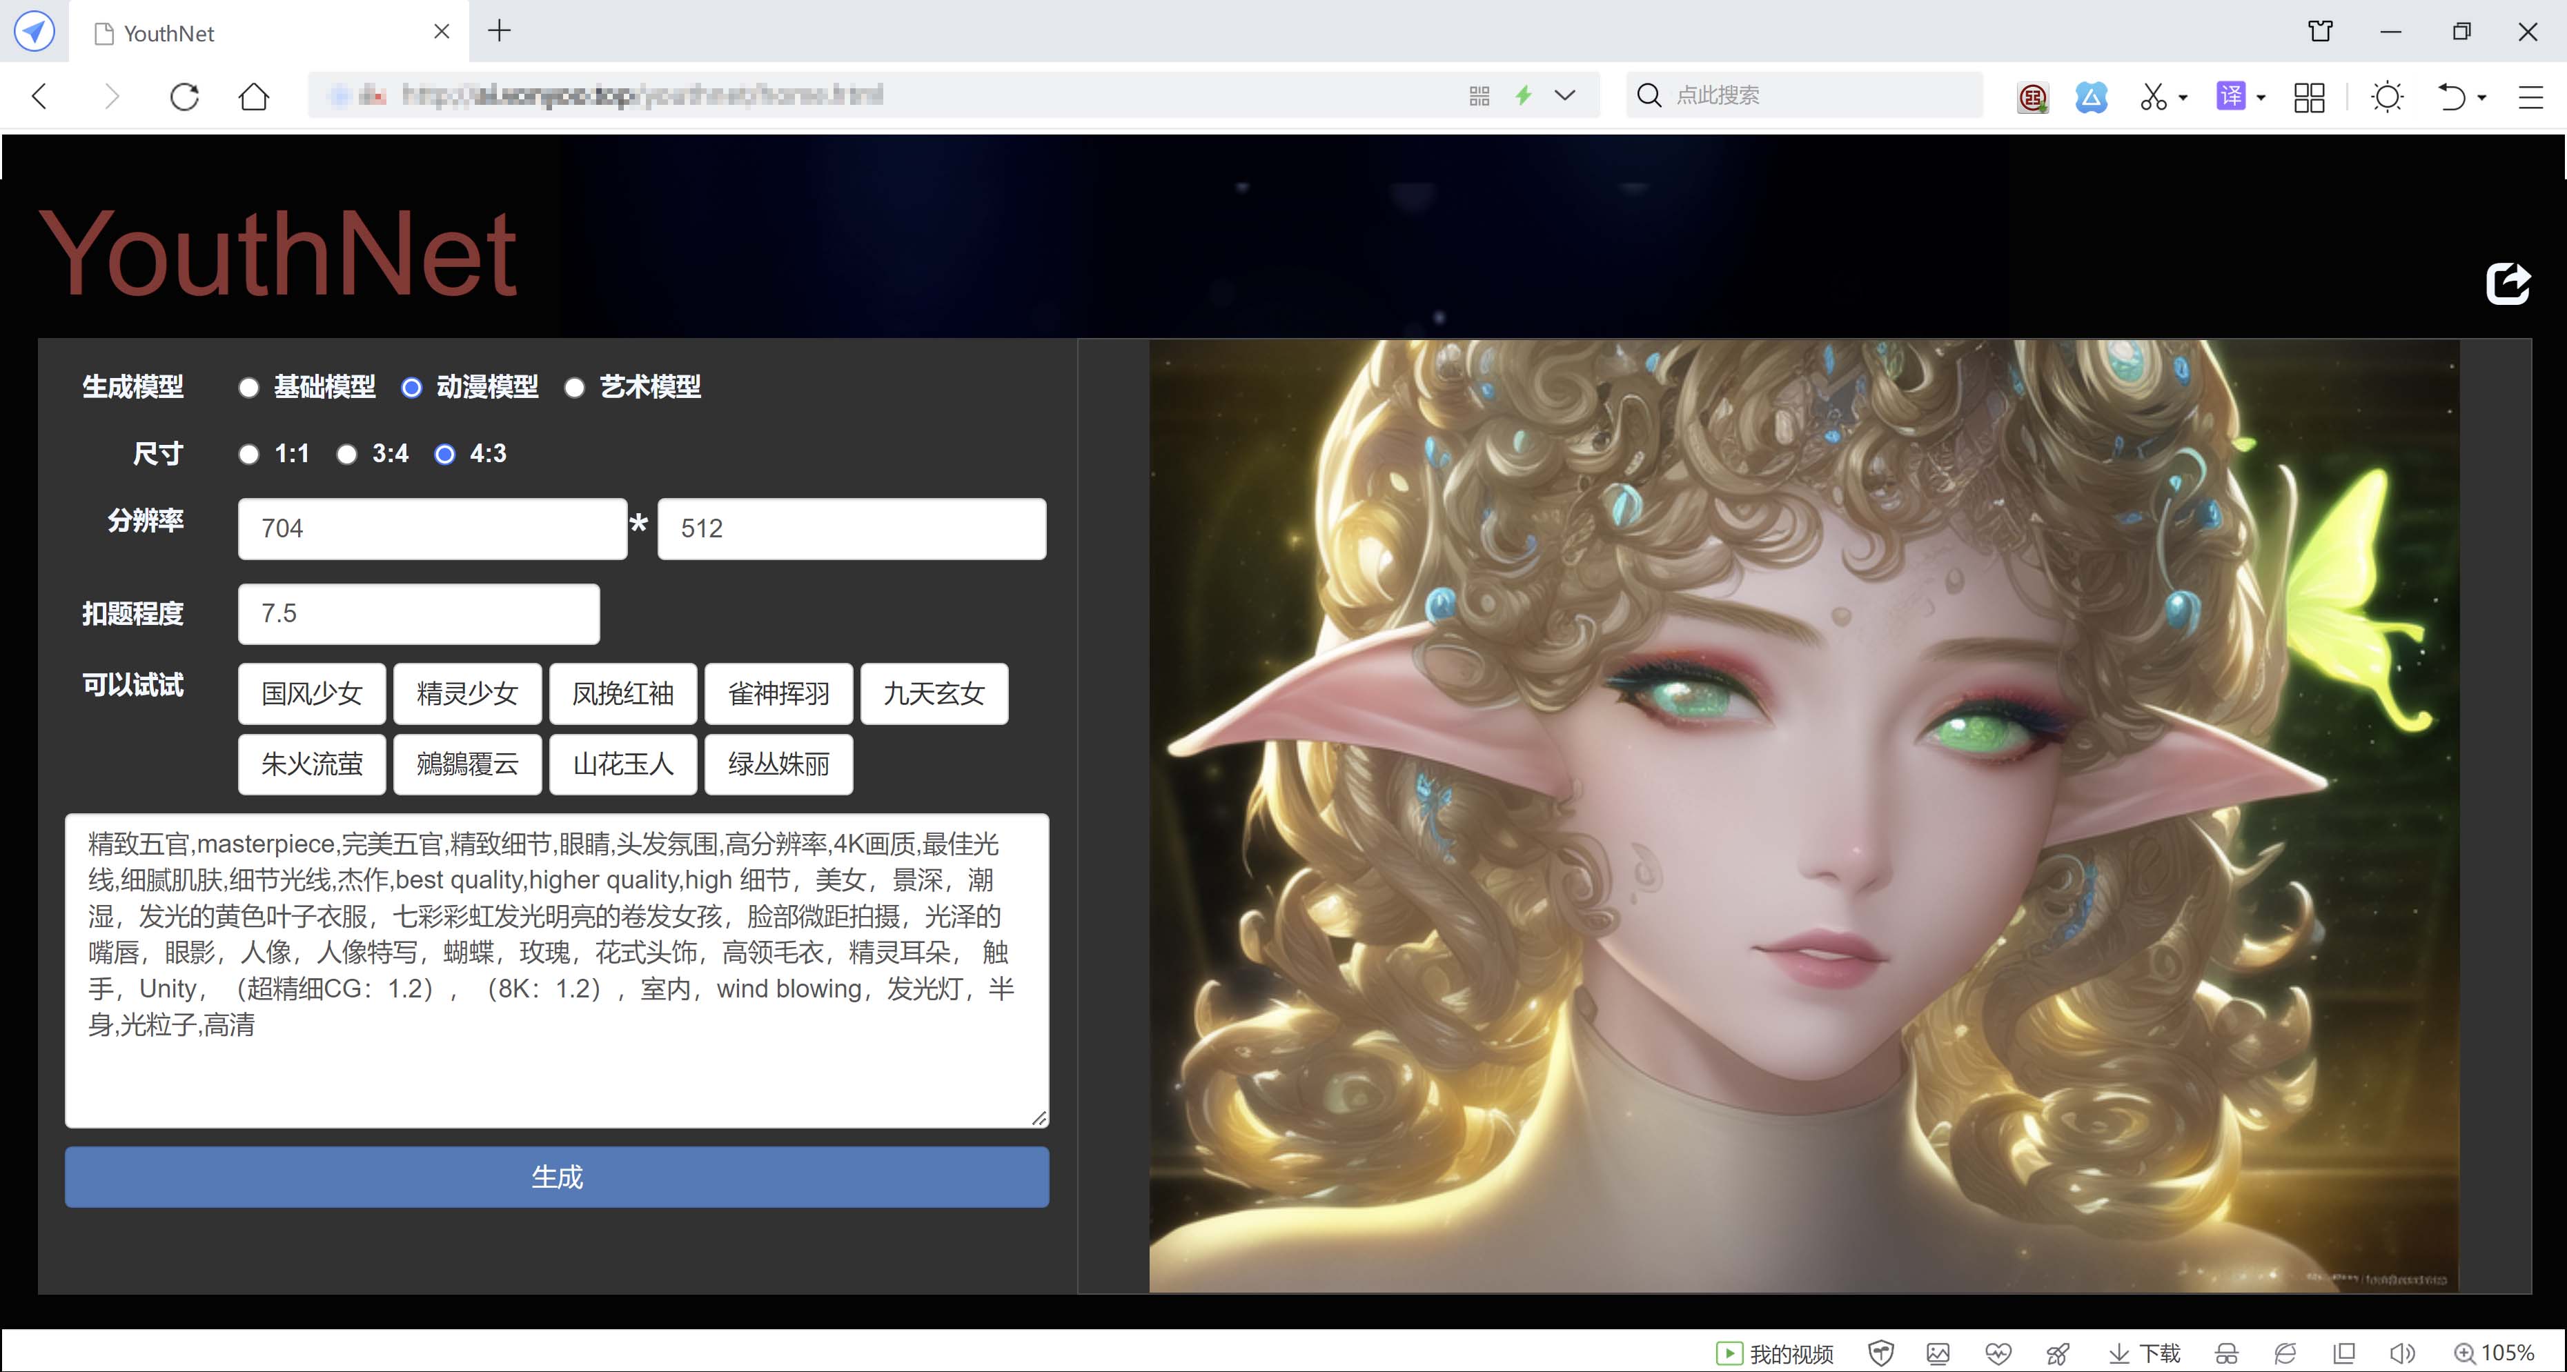Click the green lightning speed-mode icon
The image size is (2567, 1372).
1523,96
